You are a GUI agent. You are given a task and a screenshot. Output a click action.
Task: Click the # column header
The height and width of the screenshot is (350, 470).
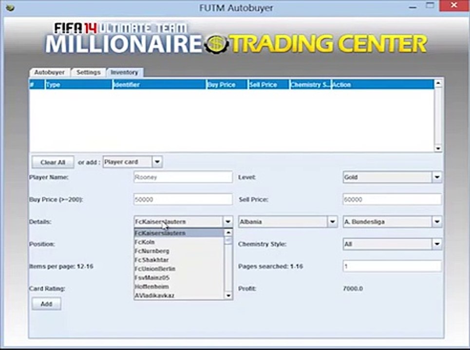pos(37,85)
